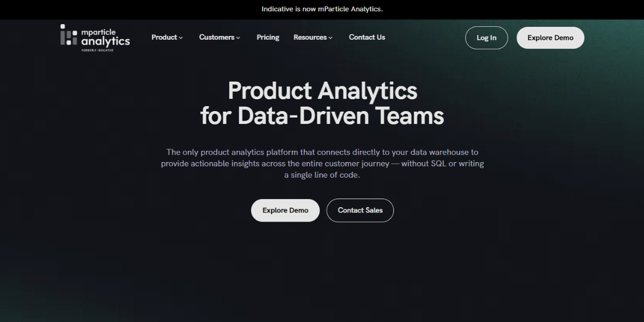This screenshot has height=322, width=644.
Task: Click the 'Indicative is now mParticle Analytics' banner
Action: 322,9
